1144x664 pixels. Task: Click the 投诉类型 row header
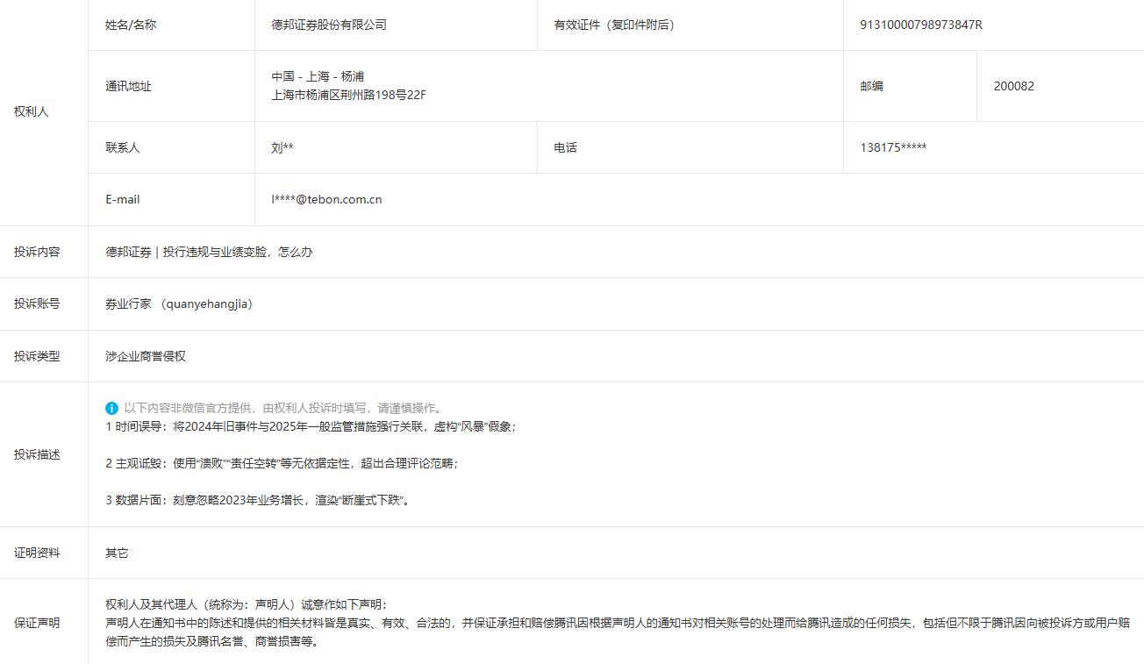coord(37,356)
